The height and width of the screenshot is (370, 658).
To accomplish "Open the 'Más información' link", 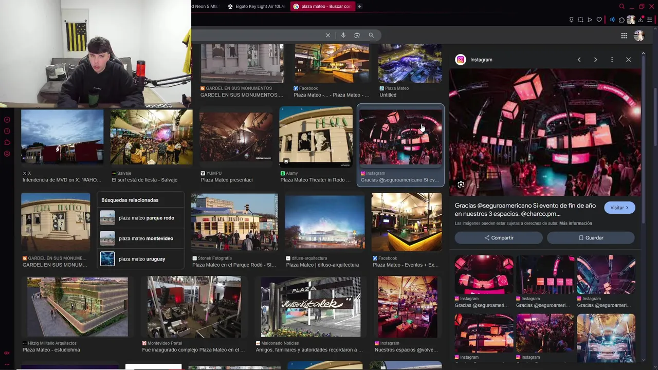I will (x=575, y=224).
